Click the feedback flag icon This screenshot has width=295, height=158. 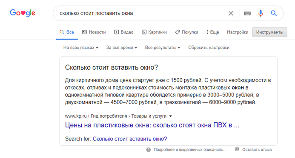tap(237, 150)
